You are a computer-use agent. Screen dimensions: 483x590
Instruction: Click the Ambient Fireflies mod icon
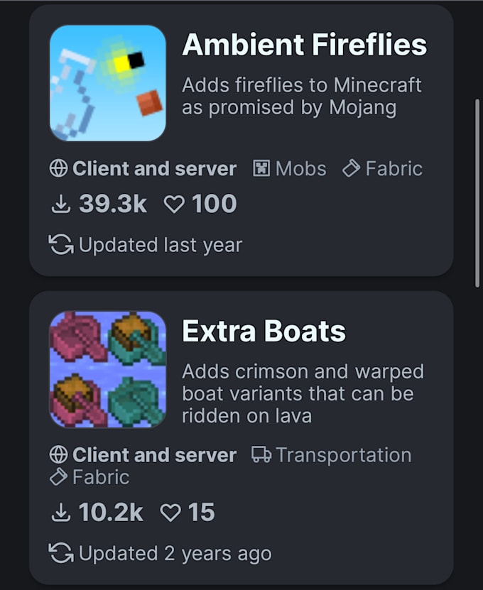[107, 82]
